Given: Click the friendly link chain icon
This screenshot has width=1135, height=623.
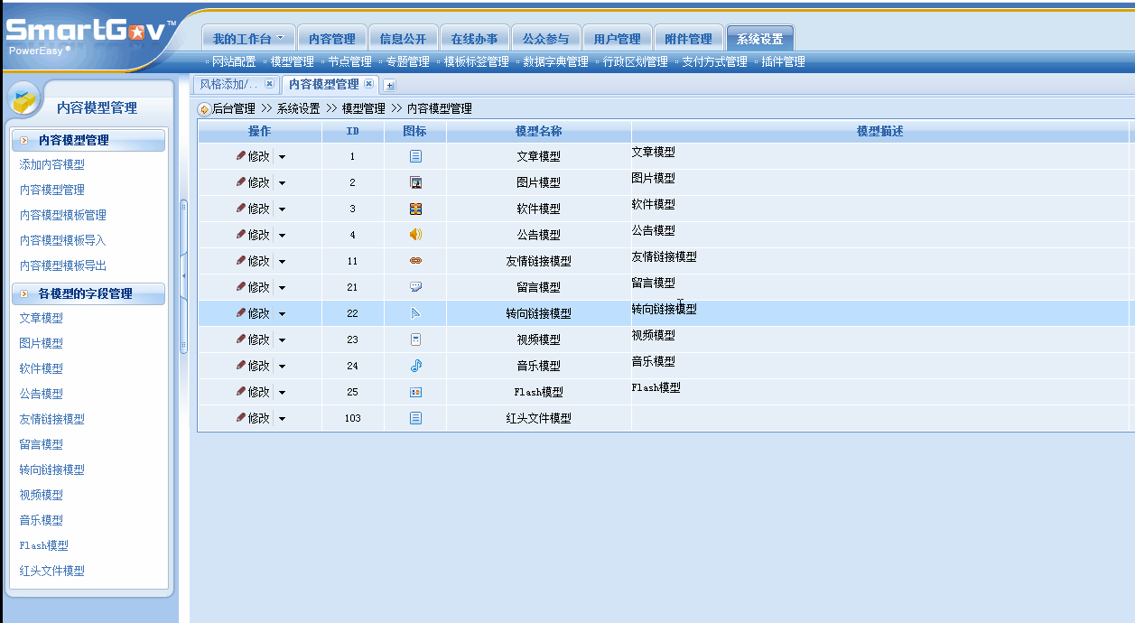Looking at the screenshot, I should coord(415,261).
